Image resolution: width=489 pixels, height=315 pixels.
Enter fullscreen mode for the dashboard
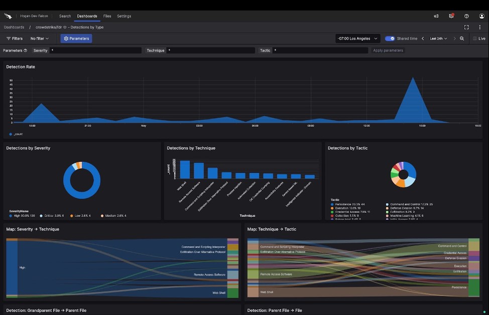(466, 27)
